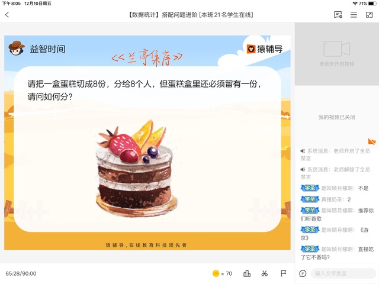The width and height of the screenshot is (379, 284).
Task: Tap the lesson title in the header
Action: pos(191,15)
